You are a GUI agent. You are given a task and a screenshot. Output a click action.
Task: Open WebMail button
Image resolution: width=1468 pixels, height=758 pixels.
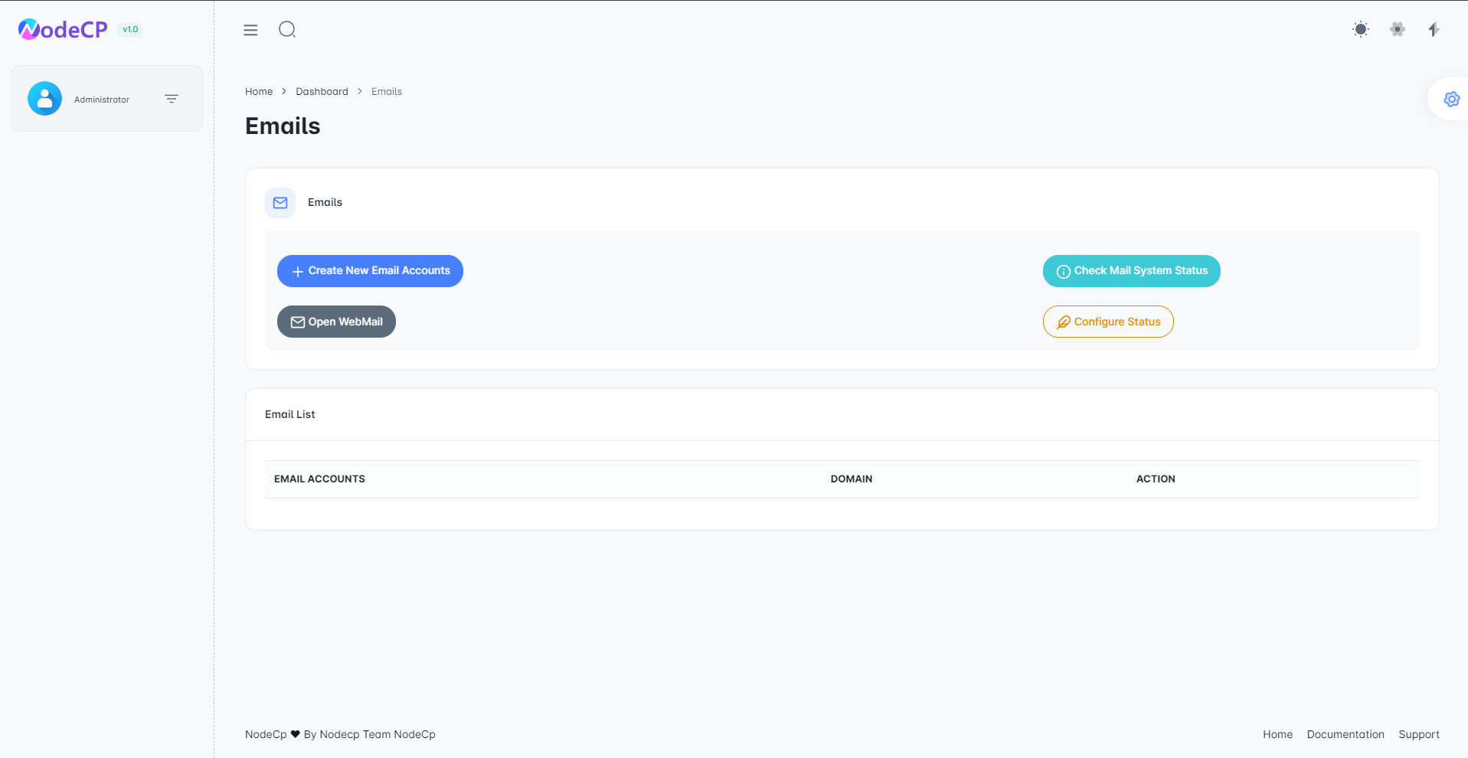[336, 322]
